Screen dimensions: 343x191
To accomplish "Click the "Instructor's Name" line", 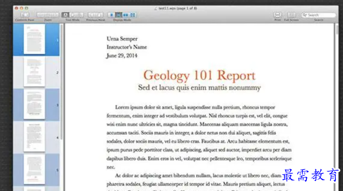I will coord(127,47).
